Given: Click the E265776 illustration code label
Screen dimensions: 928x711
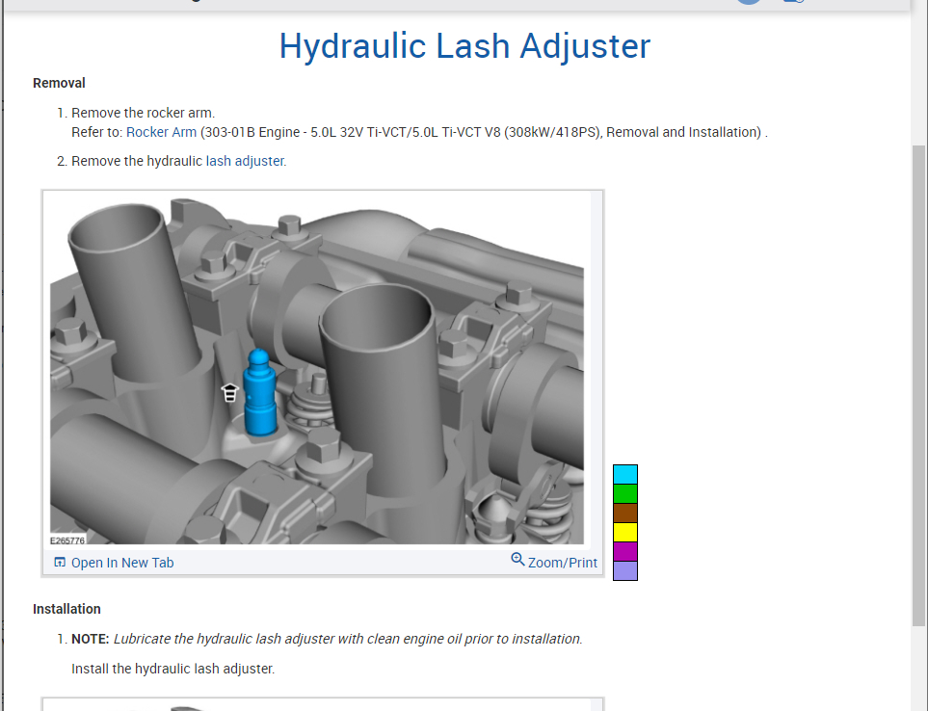Looking at the screenshot, I should pyautogui.click(x=67, y=540).
